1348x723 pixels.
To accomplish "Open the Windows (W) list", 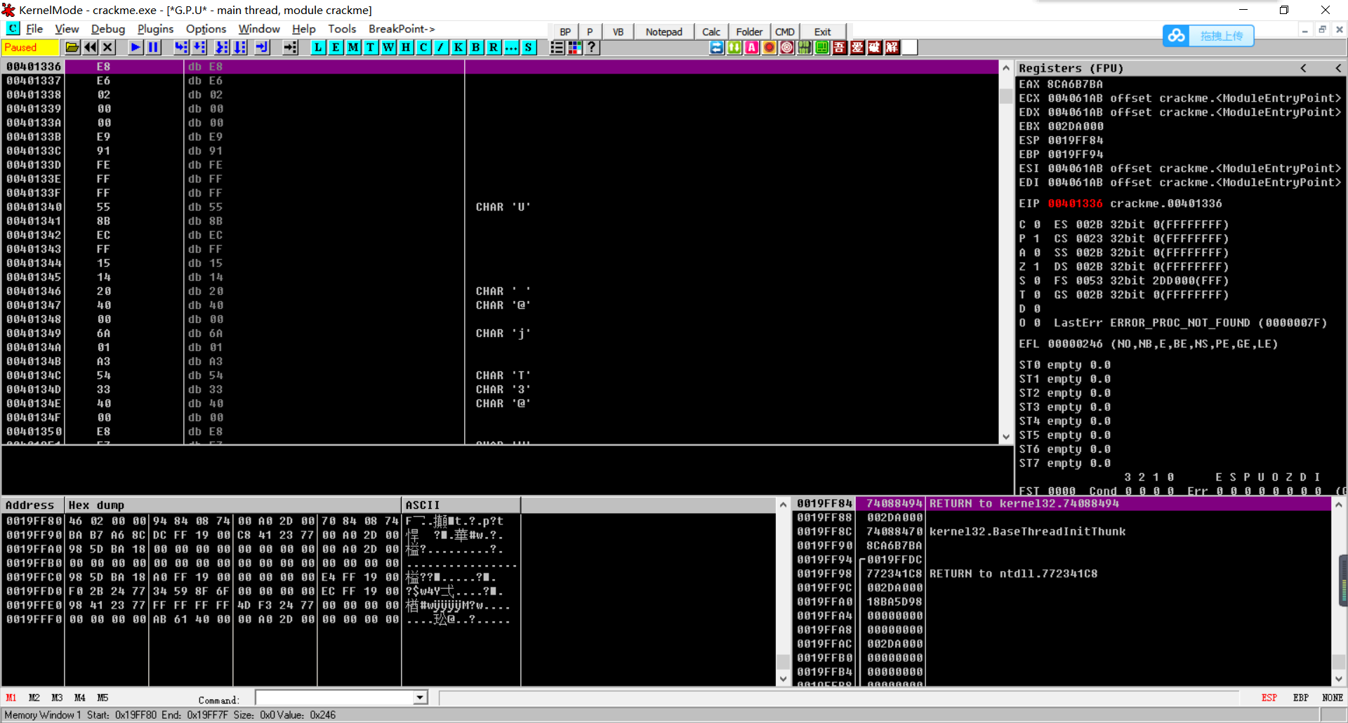I will (x=388, y=47).
